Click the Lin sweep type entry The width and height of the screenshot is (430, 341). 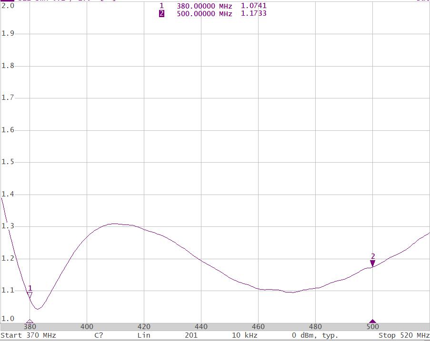point(144,335)
